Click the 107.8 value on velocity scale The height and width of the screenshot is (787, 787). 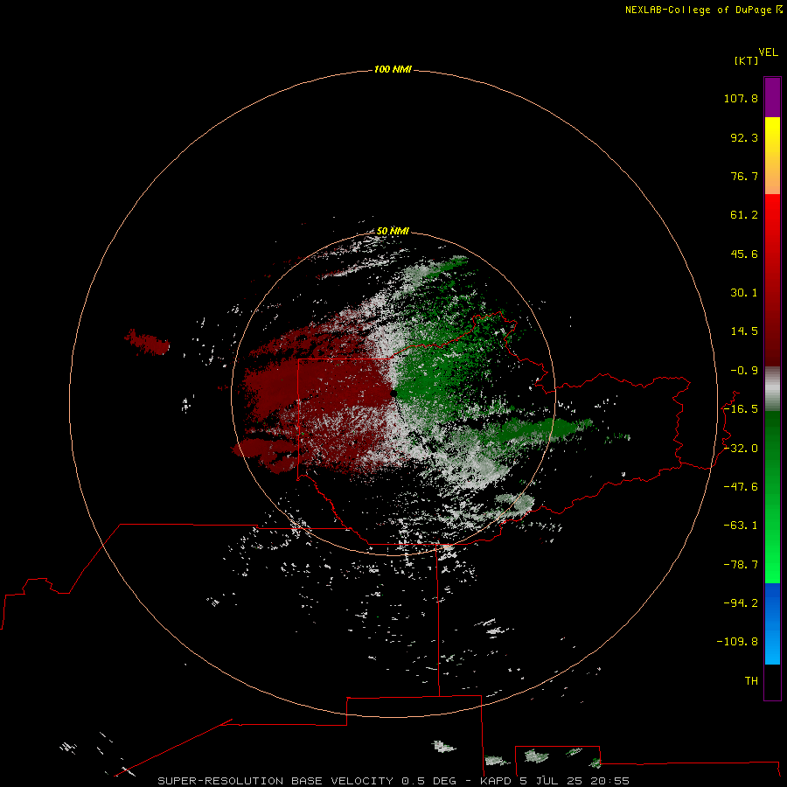point(741,98)
